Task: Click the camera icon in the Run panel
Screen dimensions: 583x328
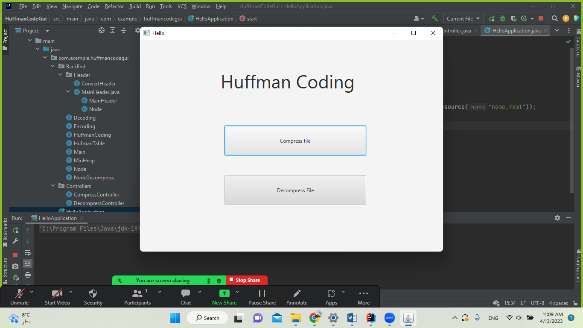Action: point(15,266)
